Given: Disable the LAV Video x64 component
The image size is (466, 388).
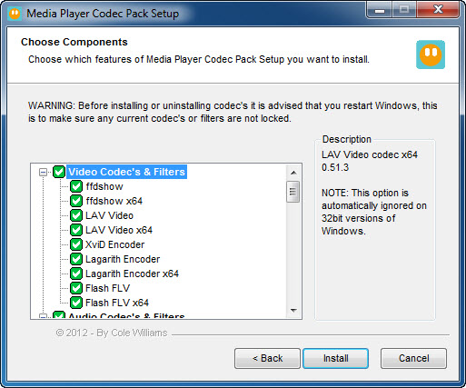Looking at the screenshot, I should [x=76, y=230].
